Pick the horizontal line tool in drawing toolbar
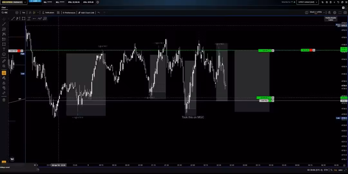This screenshot has height=174, width=348. pyautogui.click(x=34, y=19)
